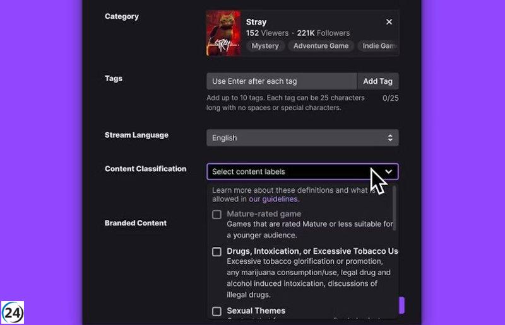Screen dimensions: 505x325
Task: Open the guidelines link
Action: coord(280,199)
